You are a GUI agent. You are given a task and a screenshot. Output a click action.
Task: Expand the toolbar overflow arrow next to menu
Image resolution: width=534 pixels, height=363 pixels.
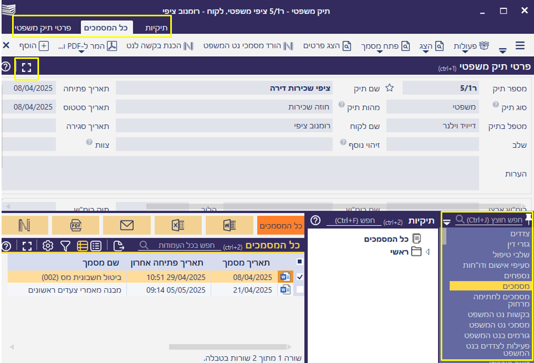pos(503,51)
